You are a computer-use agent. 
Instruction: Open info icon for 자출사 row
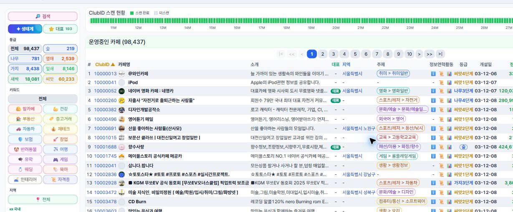coord(433,100)
